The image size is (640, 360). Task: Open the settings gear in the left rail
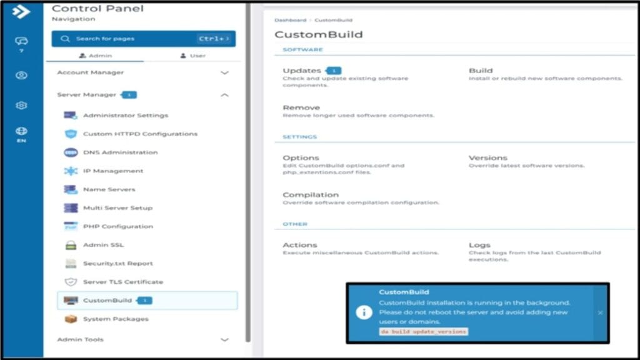[x=21, y=106]
